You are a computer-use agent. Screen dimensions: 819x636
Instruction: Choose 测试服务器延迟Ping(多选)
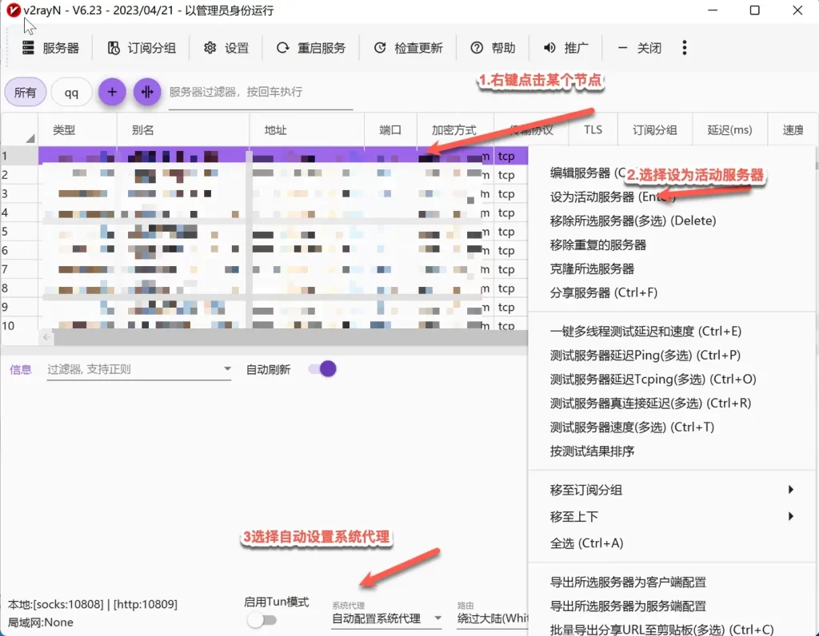(x=672, y=356)
